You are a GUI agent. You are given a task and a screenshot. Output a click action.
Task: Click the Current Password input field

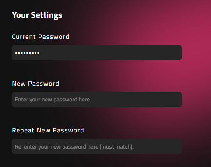point(97,52)
